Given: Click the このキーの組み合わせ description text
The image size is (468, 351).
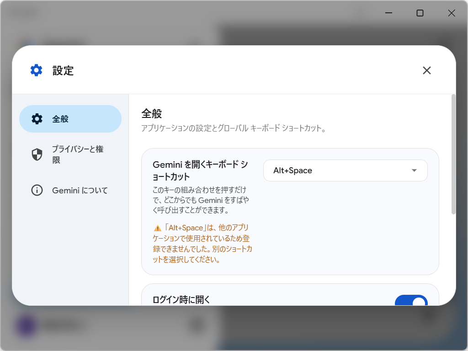Looking at the screenshot, I should (201, 200).
